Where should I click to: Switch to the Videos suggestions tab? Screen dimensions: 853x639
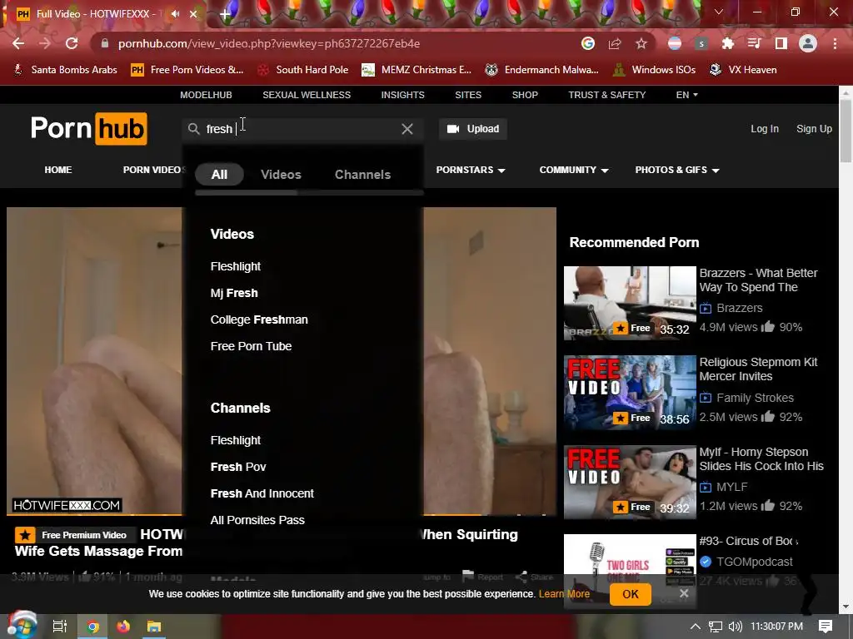pos(281,175)
